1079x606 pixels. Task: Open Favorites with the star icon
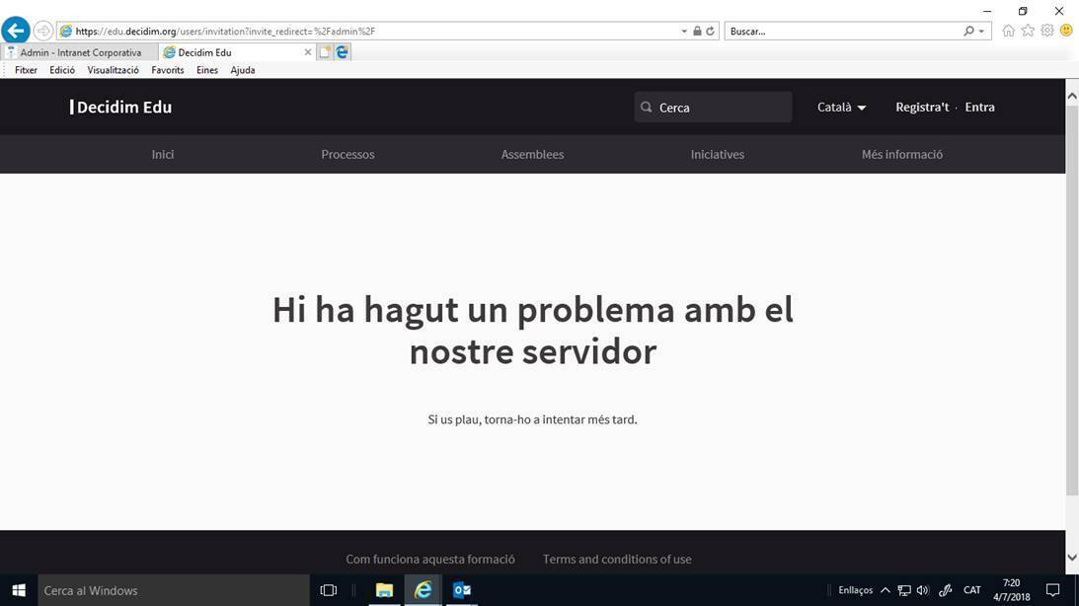click(1028, 31)
